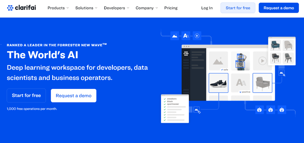Click the blue armchair in results panel
304x143 pixels.
click(275, 45)
